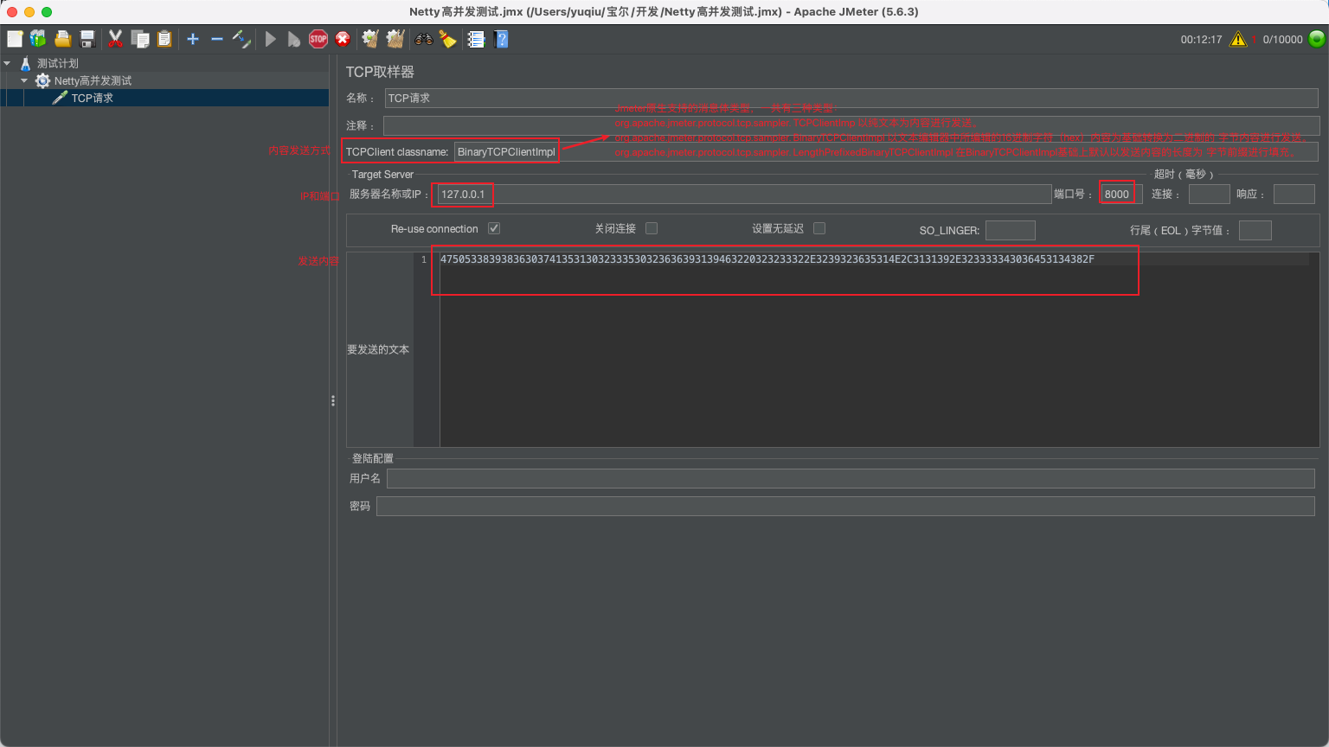This screenshot has height=747, width=1329.
Task: Start the test run
Action: pyautogui.click(x=271, y=39)
